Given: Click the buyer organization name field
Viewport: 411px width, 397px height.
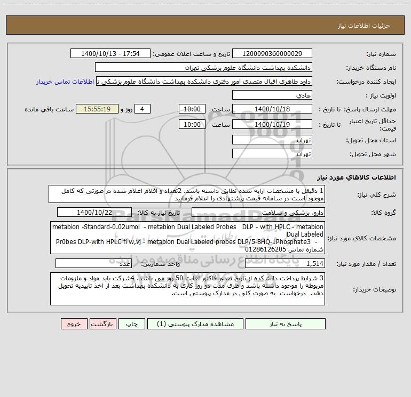Looking at the screenshot, I should point(203,68).
